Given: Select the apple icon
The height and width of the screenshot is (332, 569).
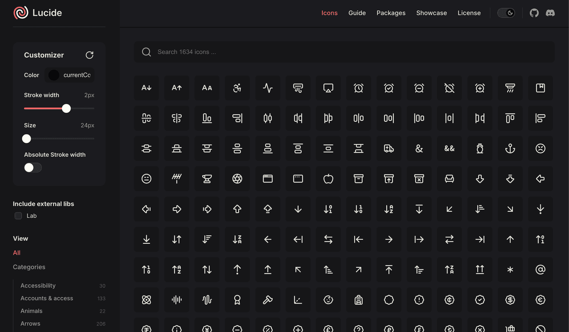Looking at the screenshot, I should (328, 179).
